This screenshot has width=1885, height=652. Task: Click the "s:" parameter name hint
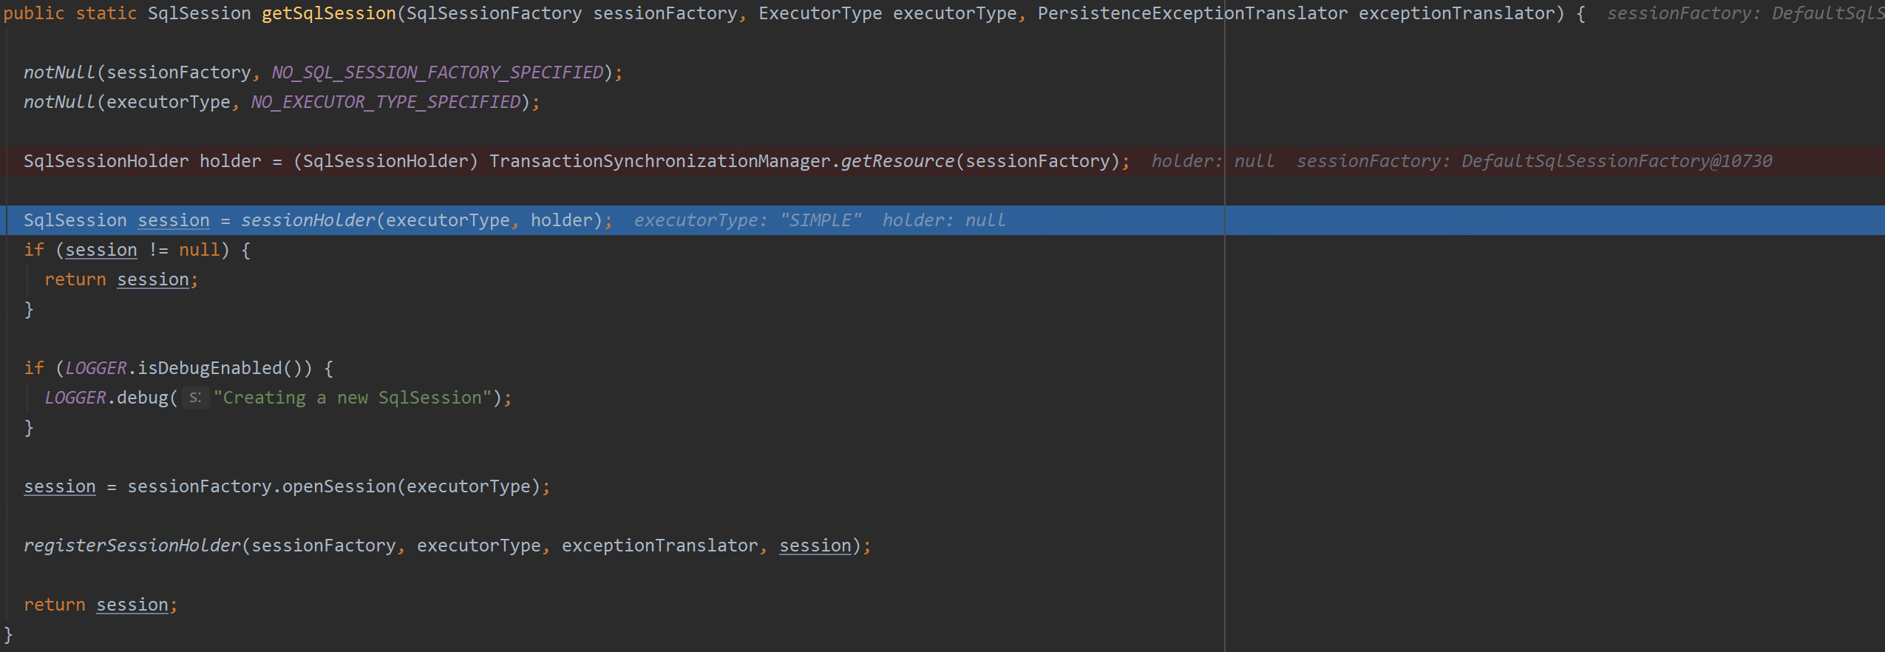(x=195, y=398)
